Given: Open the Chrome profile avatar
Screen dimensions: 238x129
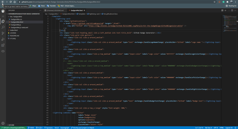Looking at the screenshot, I should tap(231, 2).
